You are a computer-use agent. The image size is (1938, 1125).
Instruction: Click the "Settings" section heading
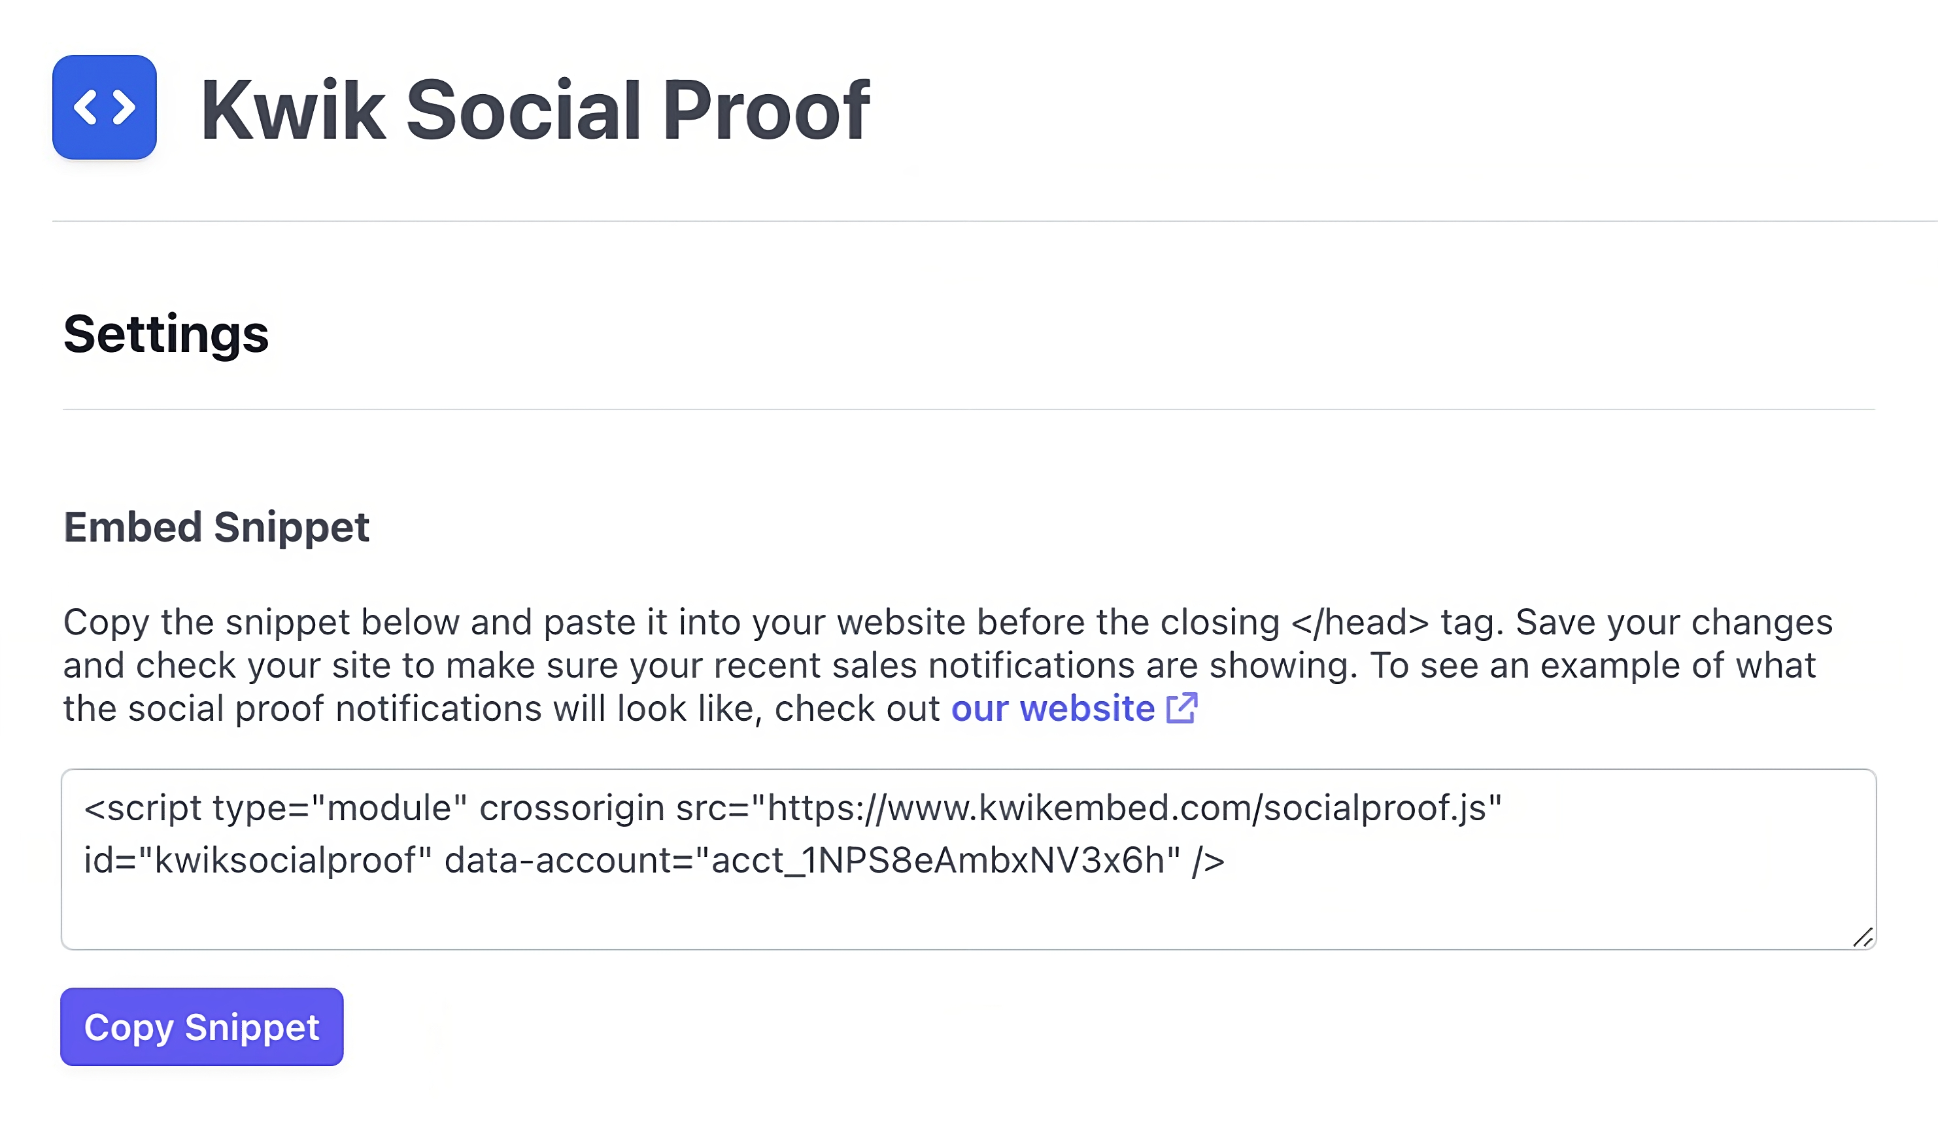(x=165, y=334)
